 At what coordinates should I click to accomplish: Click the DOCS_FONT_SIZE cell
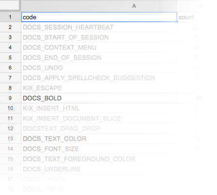[x=99, y=149]
